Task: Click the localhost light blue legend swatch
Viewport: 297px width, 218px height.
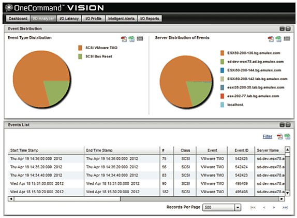Action: coord(222,105)
